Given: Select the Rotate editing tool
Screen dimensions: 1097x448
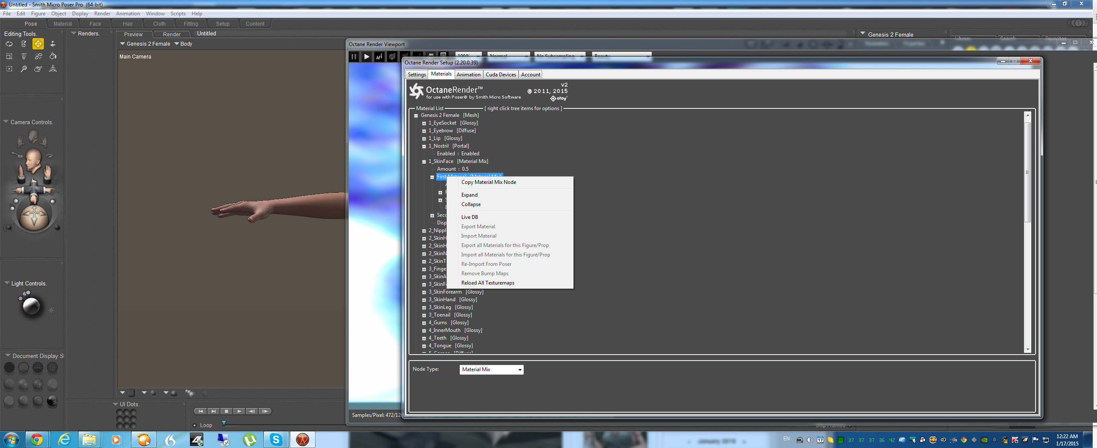Looking at the screenshot, I should pyautogui.click(x=9, y=44).
